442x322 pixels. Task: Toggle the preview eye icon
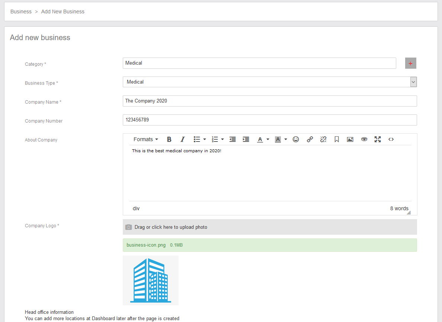pos(364,139)
